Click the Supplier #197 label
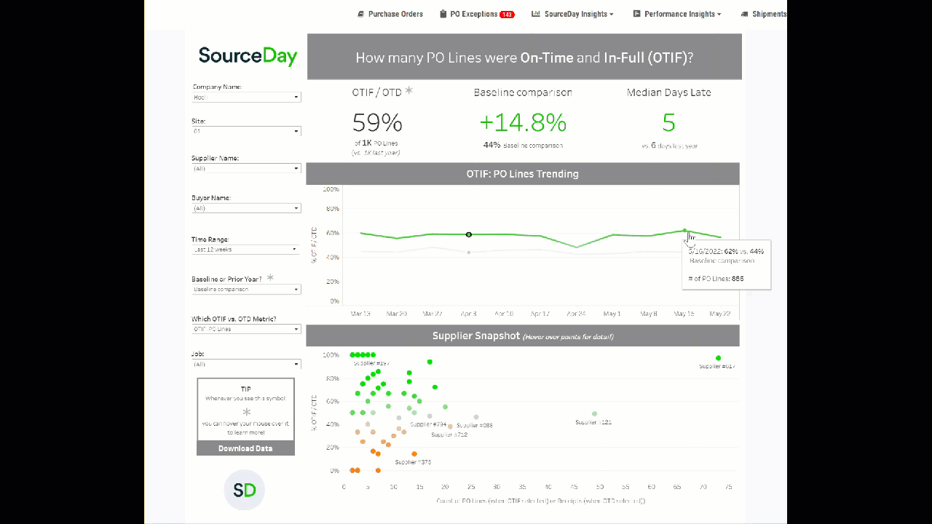This screenshot has width=932, height=524. tap(371, 362)
